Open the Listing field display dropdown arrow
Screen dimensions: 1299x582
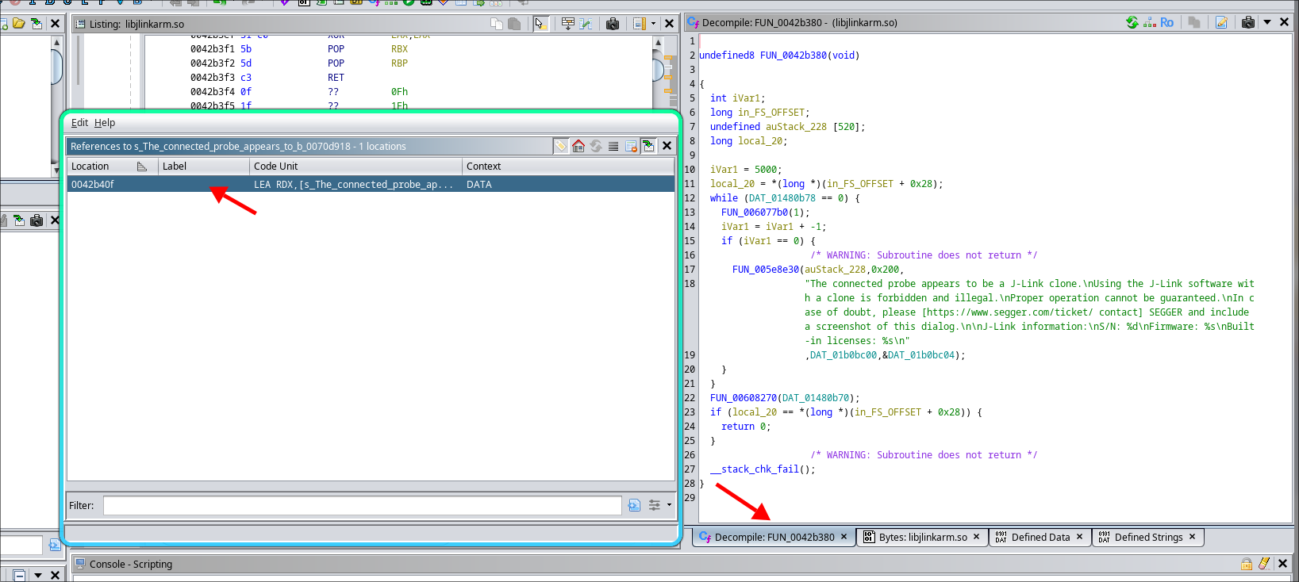pyautogui.click(x=653, y=24)
